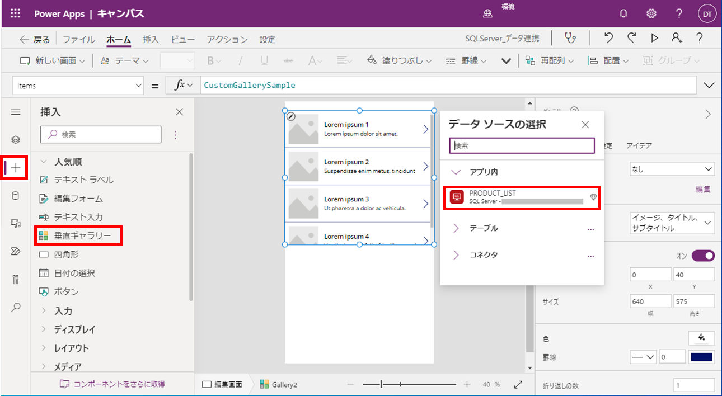Open the search magnifier in sidebar
722x396 pixels.
[x=16, y=307]
